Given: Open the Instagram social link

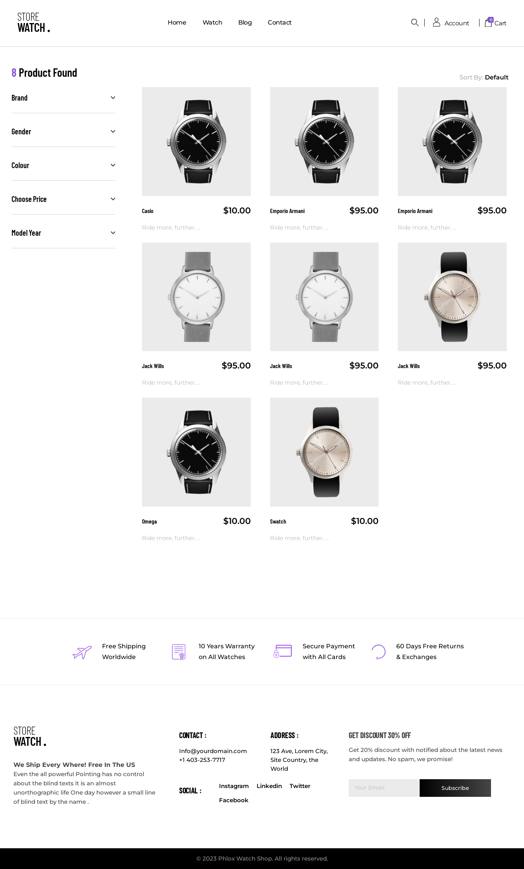Looking at the screenshot, I should [x=234, y=786].
